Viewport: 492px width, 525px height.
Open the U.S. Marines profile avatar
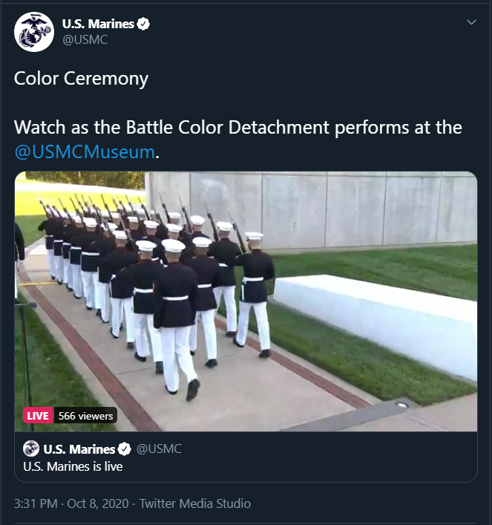pyautogui.click(x=34, y=32)
